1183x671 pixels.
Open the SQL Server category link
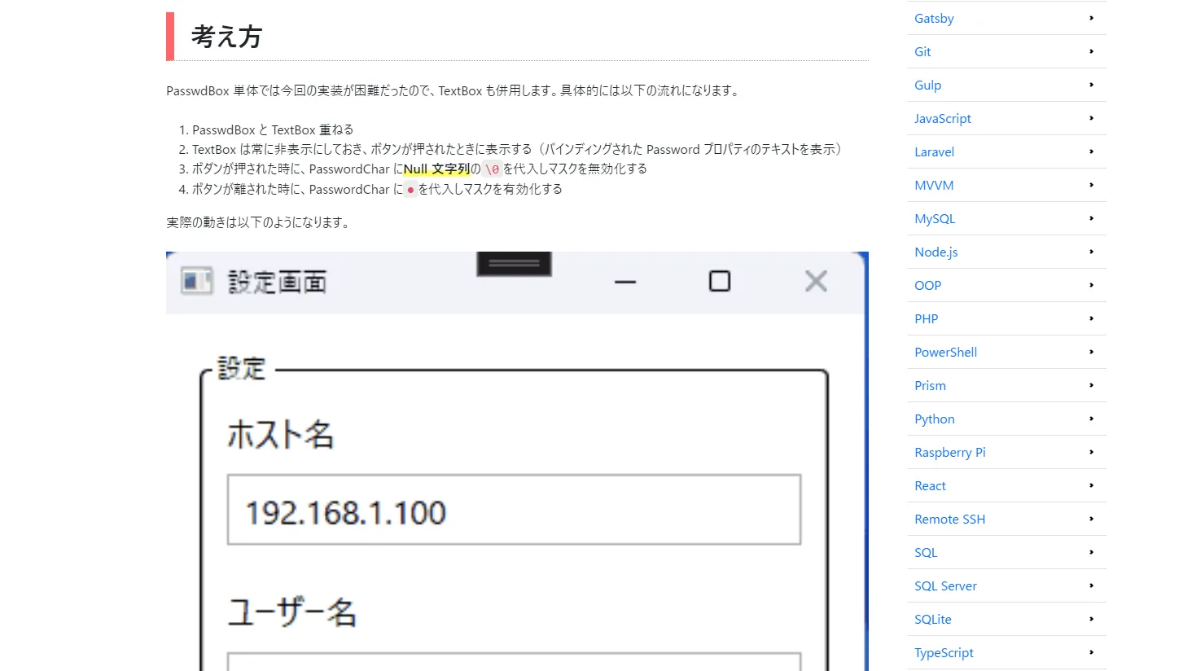pos(945,585)
